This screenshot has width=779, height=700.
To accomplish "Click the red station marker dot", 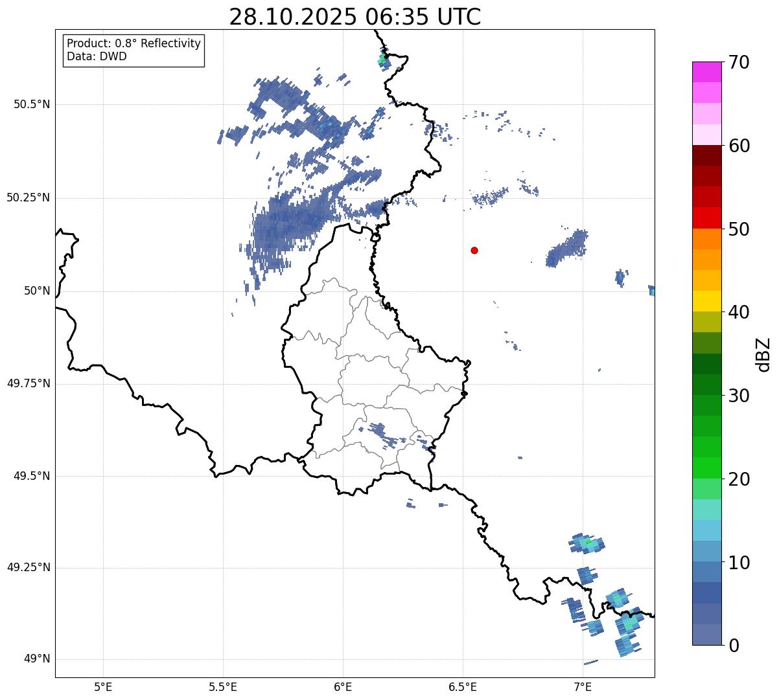I will pyautogui.click(x=474, y=250).
